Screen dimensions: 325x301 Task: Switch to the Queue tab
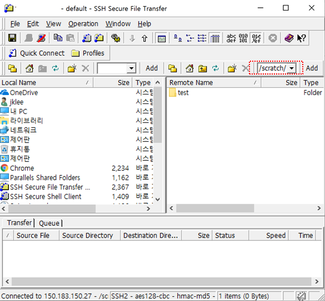49,223
